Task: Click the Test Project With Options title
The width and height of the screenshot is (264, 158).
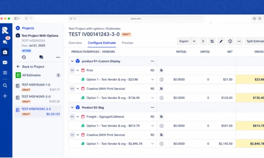Action: 40,36
